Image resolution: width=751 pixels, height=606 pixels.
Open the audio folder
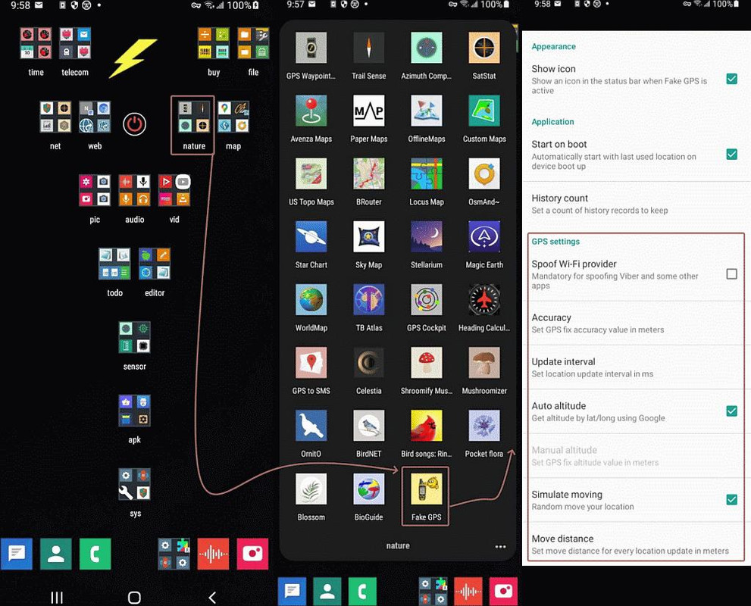click(134, 190)
